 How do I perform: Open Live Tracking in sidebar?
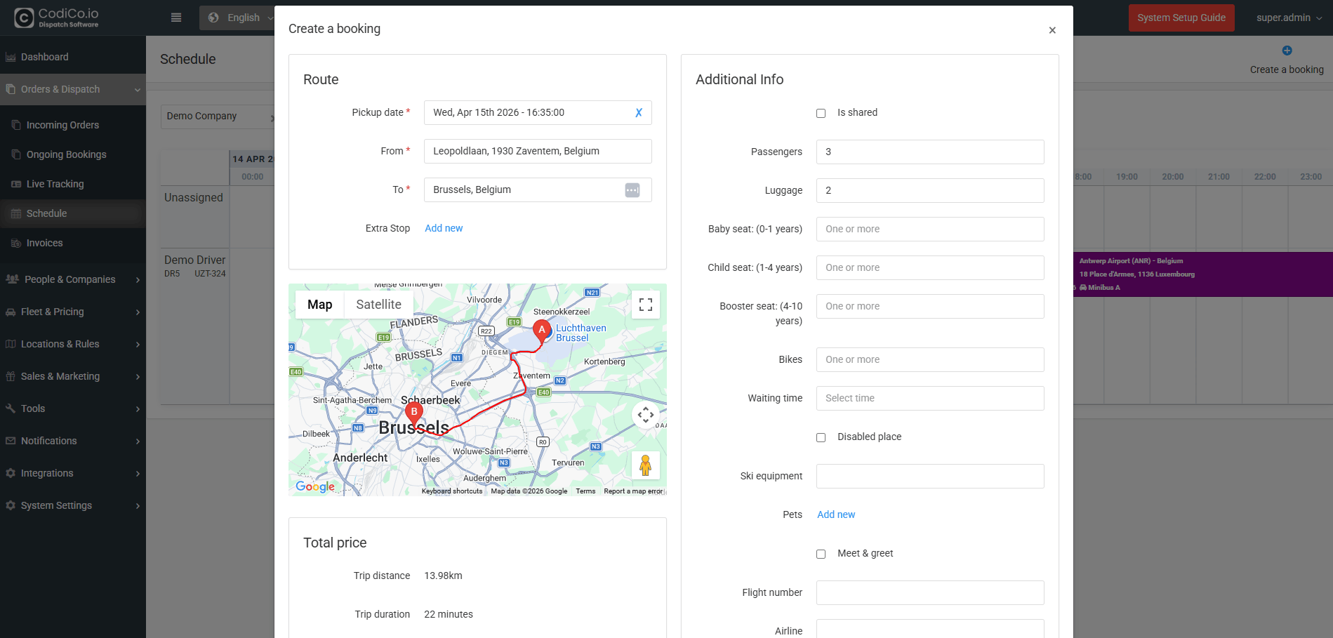[55, 184]
